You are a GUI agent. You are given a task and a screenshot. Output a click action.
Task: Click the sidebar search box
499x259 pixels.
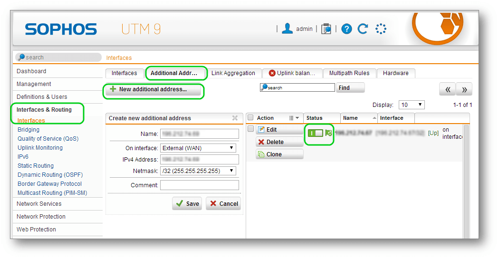click(58, 58)
